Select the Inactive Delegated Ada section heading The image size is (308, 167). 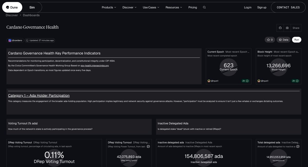coord(173,123)
